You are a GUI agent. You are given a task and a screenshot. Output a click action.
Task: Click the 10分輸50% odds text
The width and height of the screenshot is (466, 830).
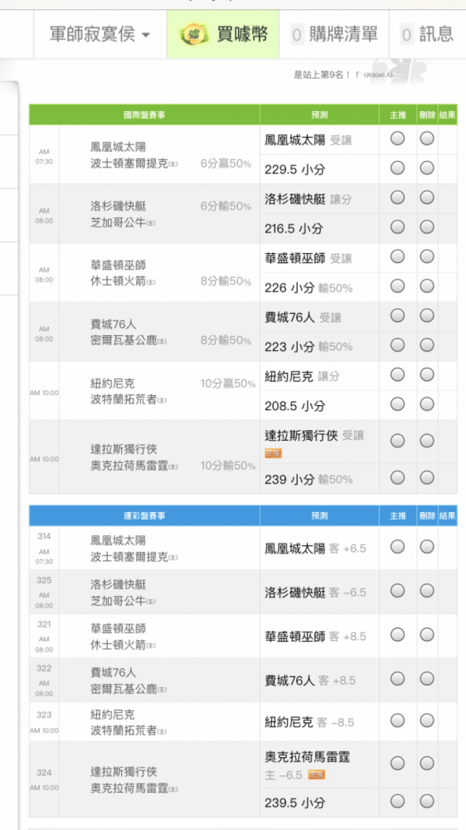[228, 466]
